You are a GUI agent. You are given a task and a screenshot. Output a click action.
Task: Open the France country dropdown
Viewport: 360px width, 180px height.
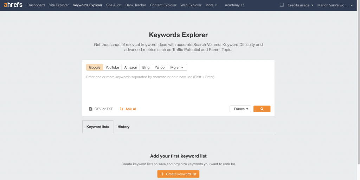click(x=240, y=109)
